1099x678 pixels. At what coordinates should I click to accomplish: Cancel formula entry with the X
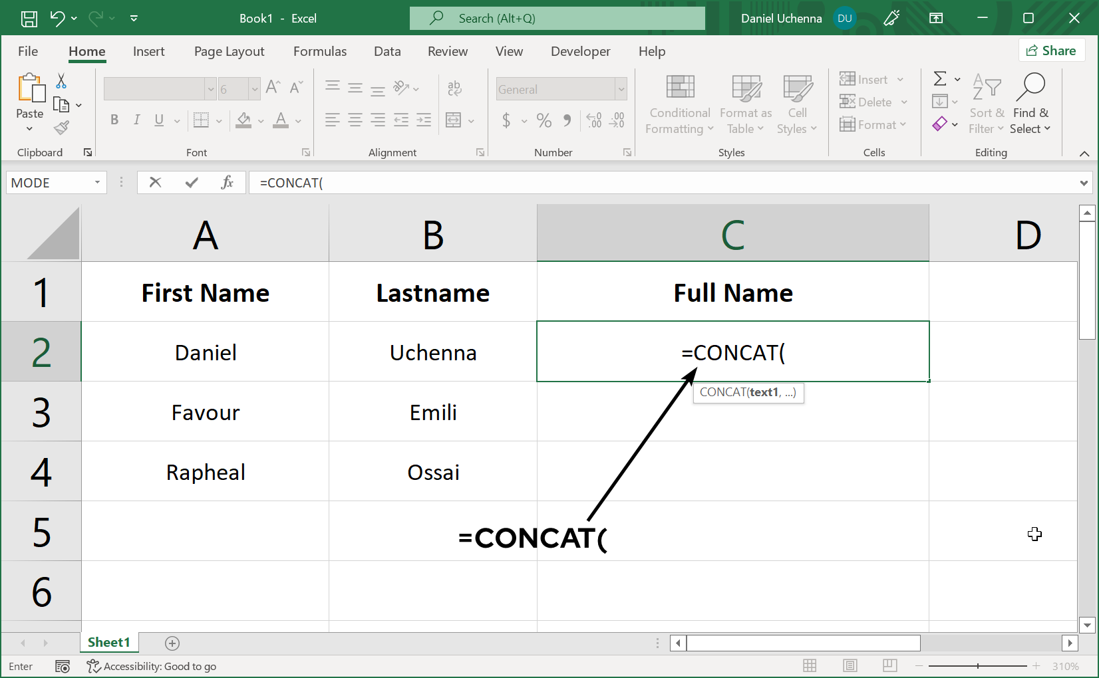(156, 182)
